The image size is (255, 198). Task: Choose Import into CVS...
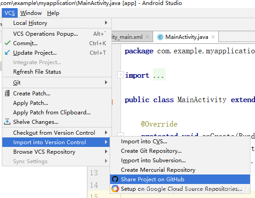click(180, 141)
